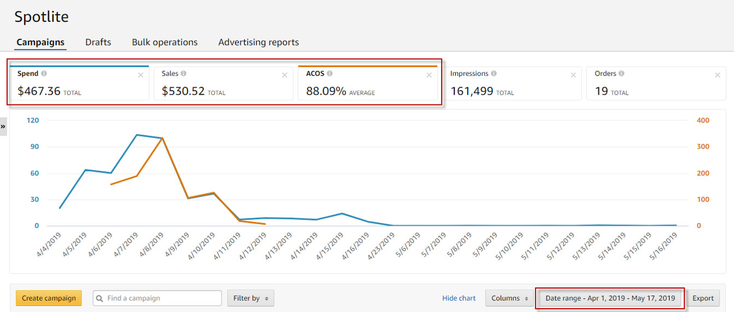The width and height of the screenshot is (734, 312).
Task: Click the Hide chart link
Action: (x=459, y=298)
